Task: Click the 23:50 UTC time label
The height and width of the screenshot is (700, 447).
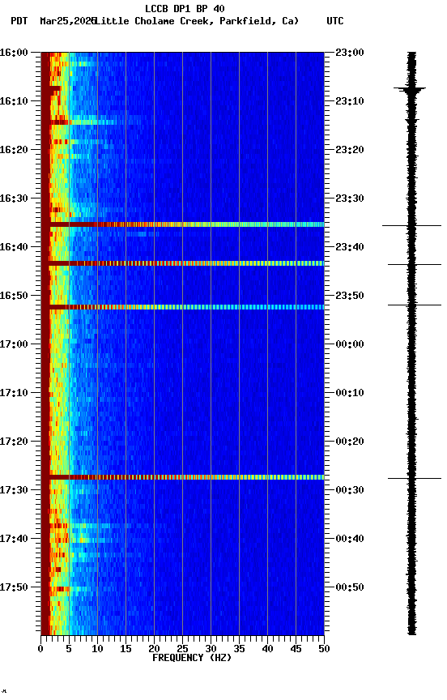Action: pos(350,296)
